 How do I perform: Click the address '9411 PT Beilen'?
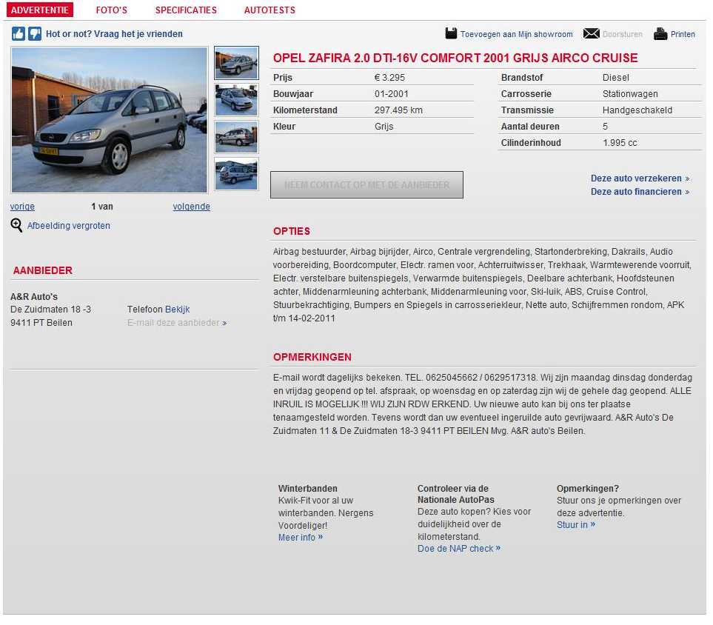click(x=41, y=323)
